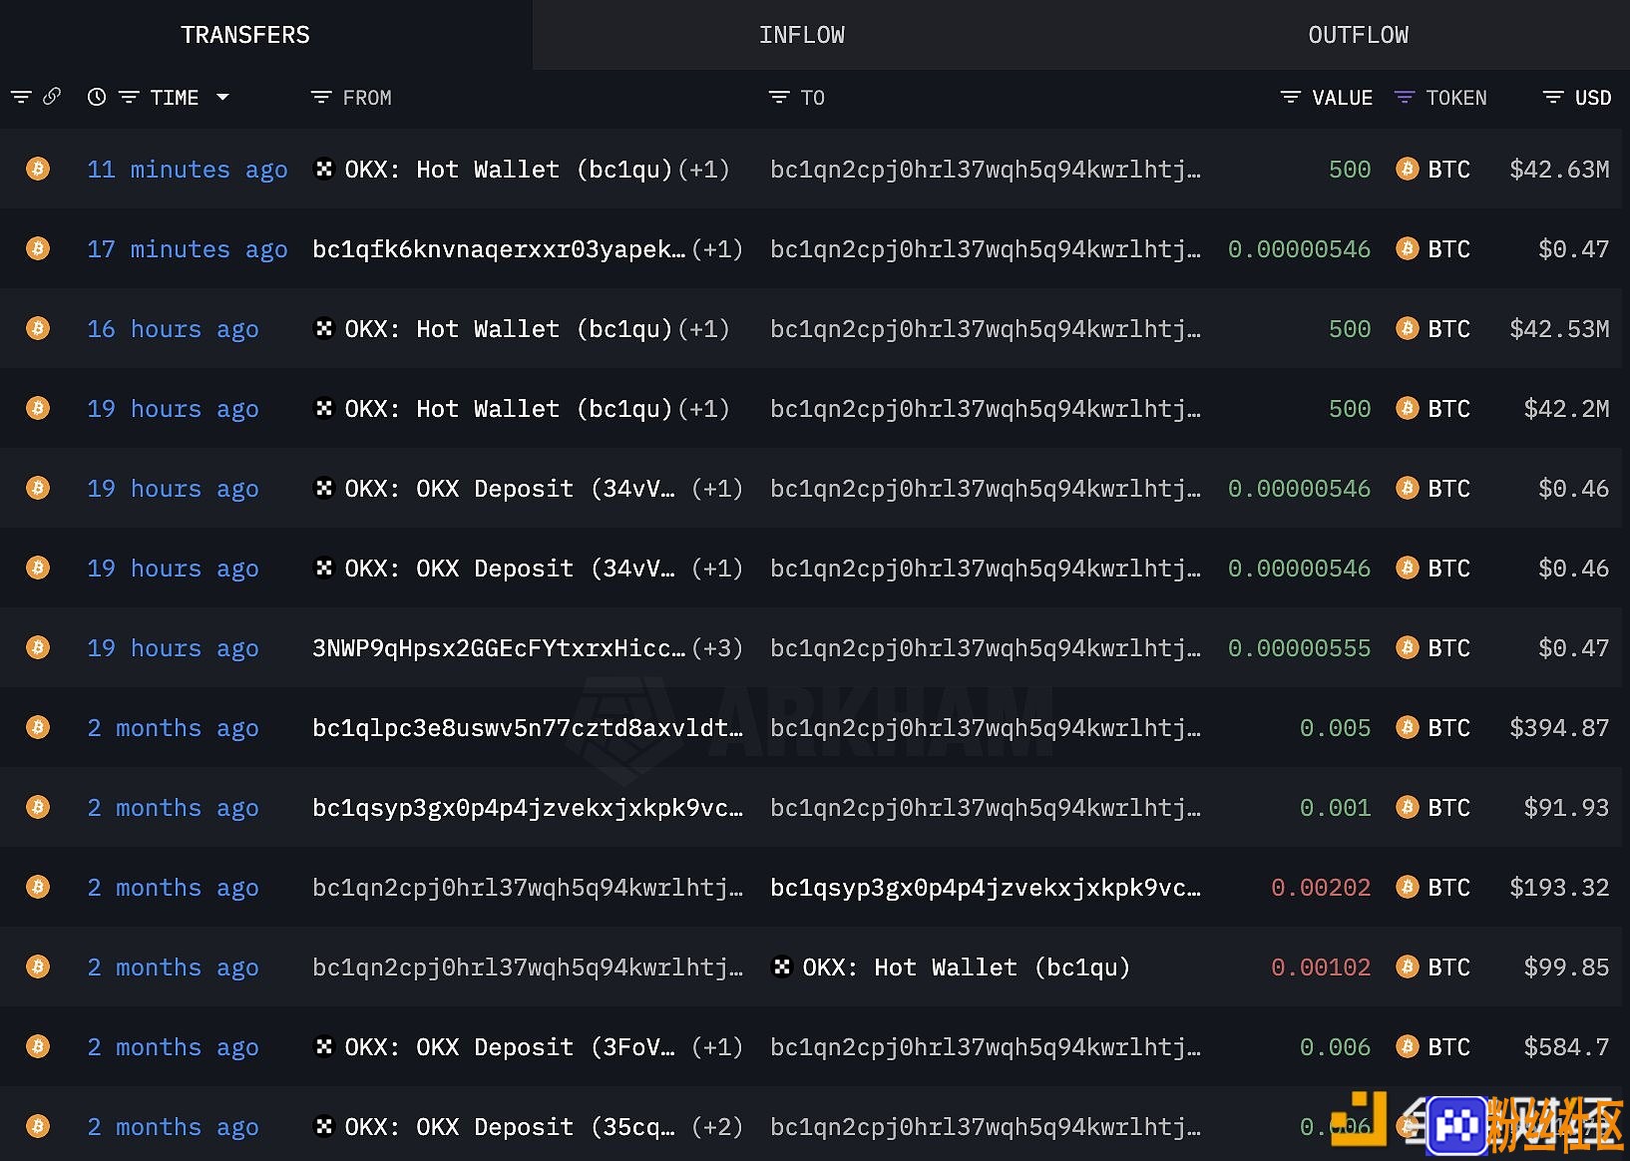Open the OKX: Hot Wallet (bc1qu) recipient in the $99.85 row
This screenshot has height=1161, width=1630.
tap(967, 967)
